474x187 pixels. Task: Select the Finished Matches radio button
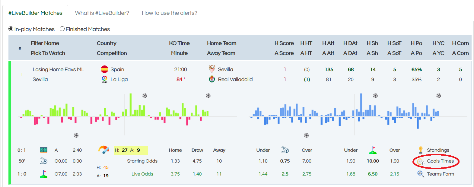pyautogui.click(x=62, y=29)
